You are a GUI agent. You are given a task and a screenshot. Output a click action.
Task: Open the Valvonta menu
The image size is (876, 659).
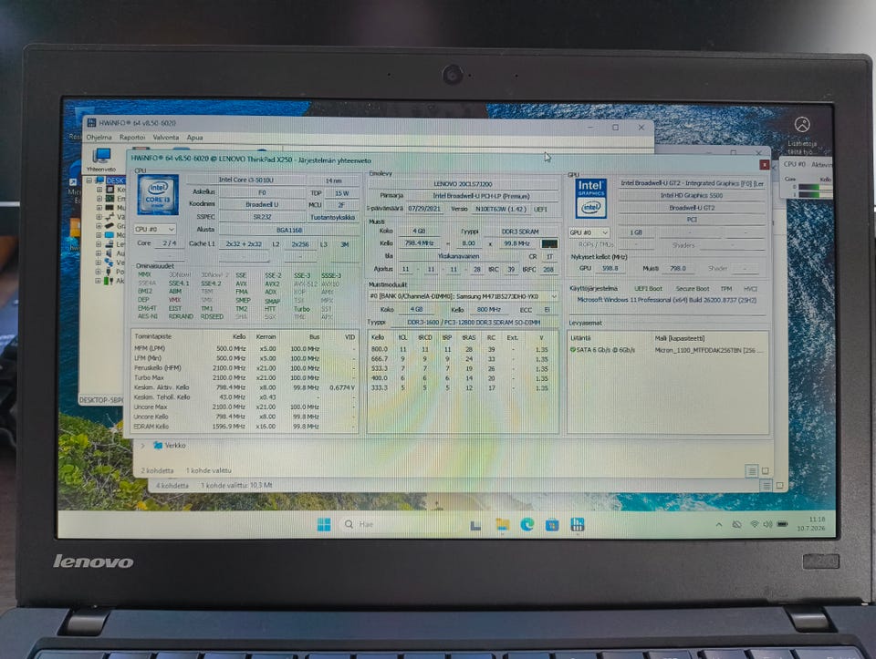(x=166, y=138)
